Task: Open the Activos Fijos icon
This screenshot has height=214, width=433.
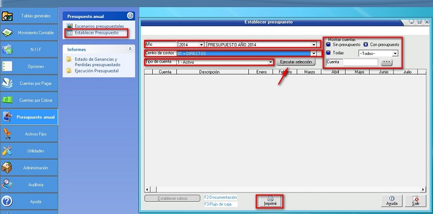Action: point(8,134)
